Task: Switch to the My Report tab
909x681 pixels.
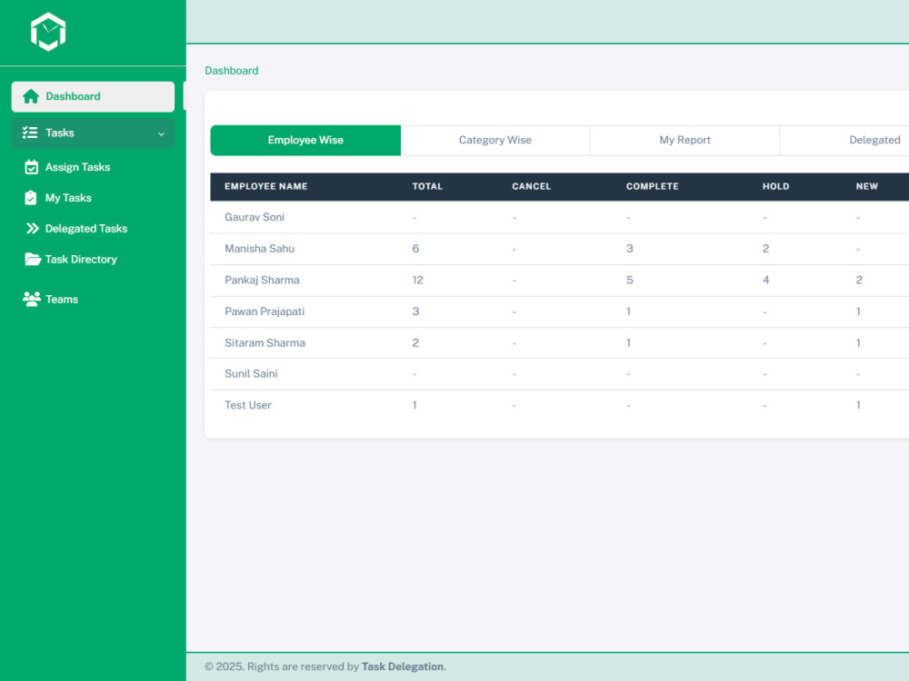Action: click(684, 140)
